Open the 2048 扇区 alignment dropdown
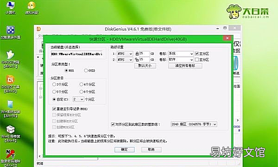Viewport: 278px width, 167px height. [194, 124]
